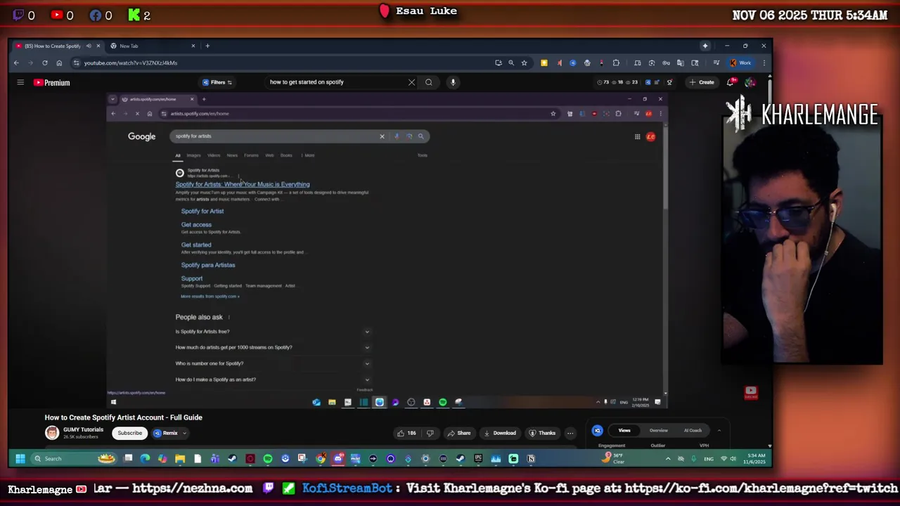Screen dimensions: 900x506
Task: Open the browser three-dot menu
Action: point(764,63)
